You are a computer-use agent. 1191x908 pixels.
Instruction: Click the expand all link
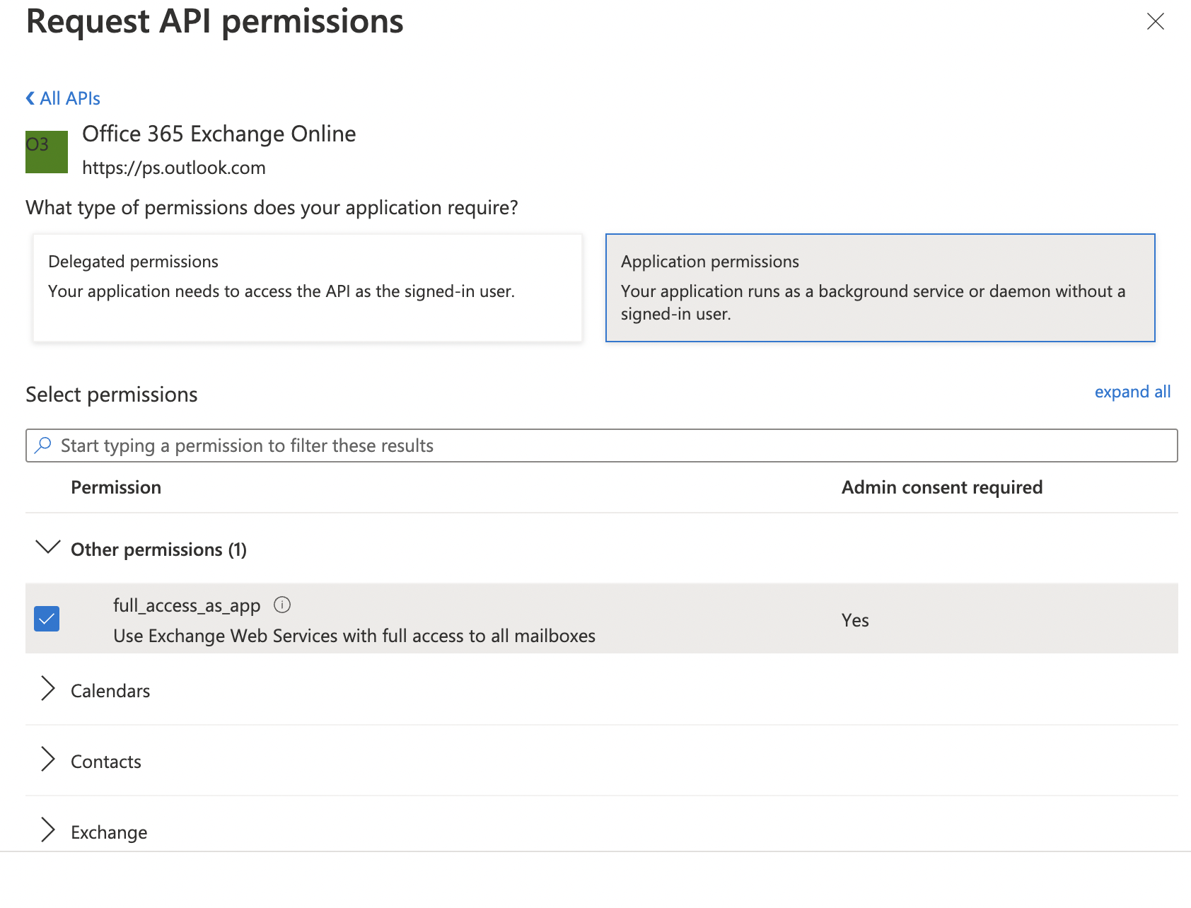click(x=1132, y=392)
